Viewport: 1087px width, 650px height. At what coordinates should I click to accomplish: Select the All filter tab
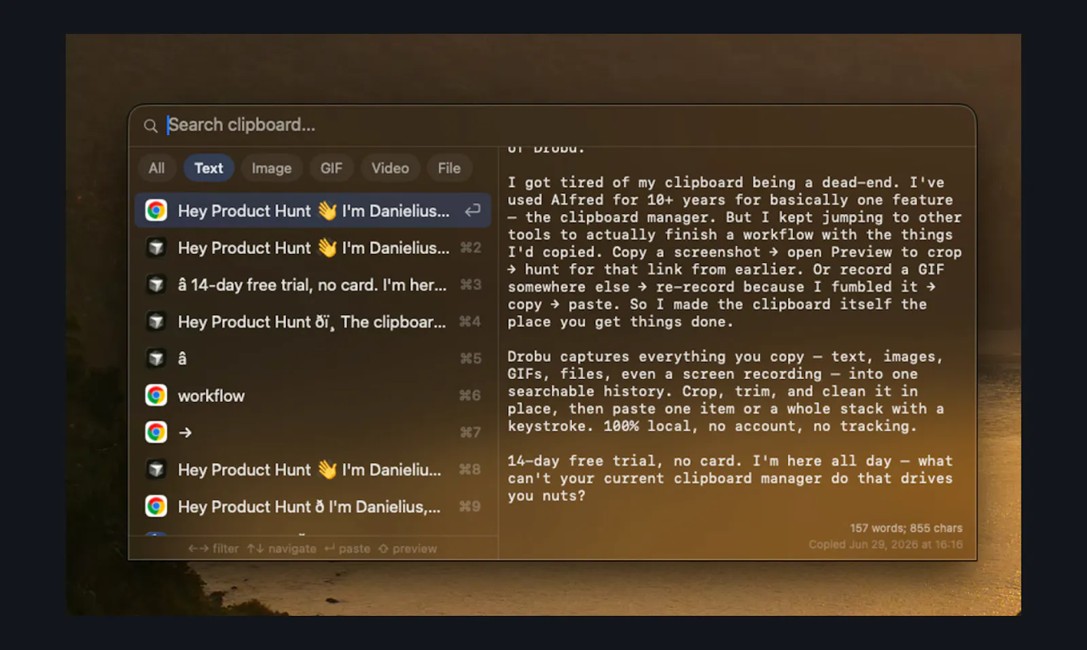157,168
